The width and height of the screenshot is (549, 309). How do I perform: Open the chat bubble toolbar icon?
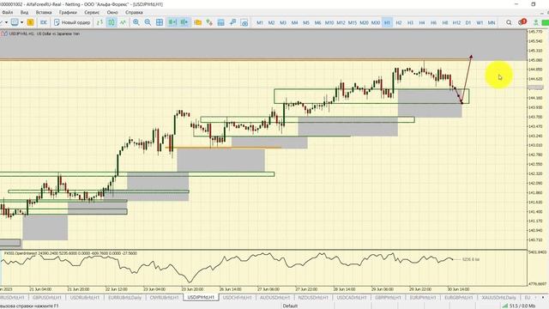click(15, 22)
